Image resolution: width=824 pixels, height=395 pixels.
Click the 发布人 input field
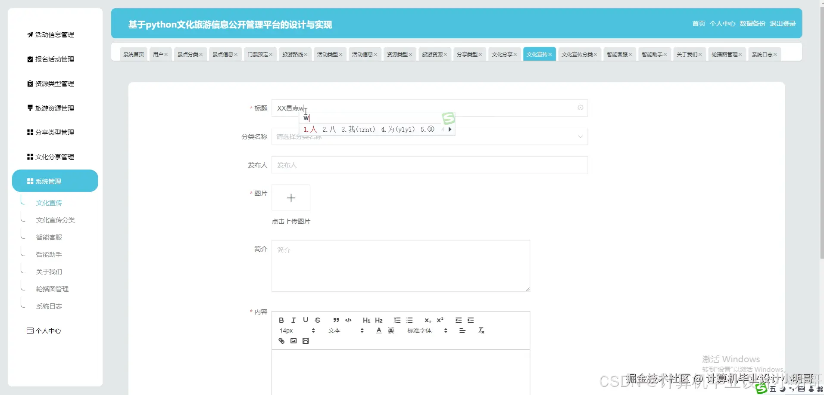pyautogui.click(x=429, y=165)
